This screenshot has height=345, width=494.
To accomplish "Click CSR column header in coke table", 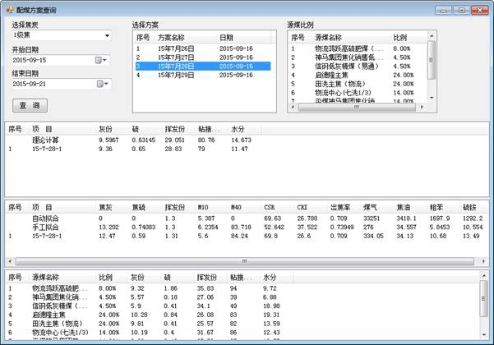I will (x=269, y=207).
